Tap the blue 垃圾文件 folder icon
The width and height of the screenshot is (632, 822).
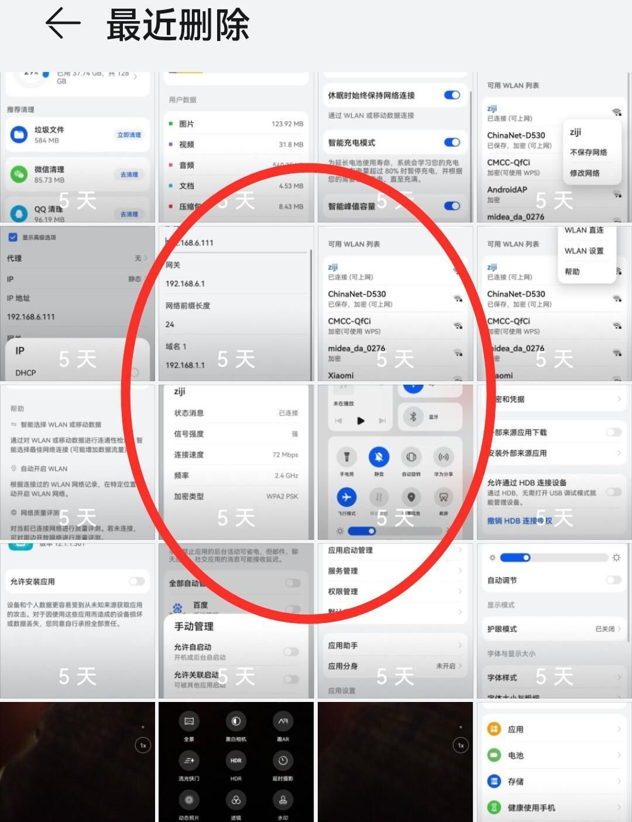tap(19, 135)
